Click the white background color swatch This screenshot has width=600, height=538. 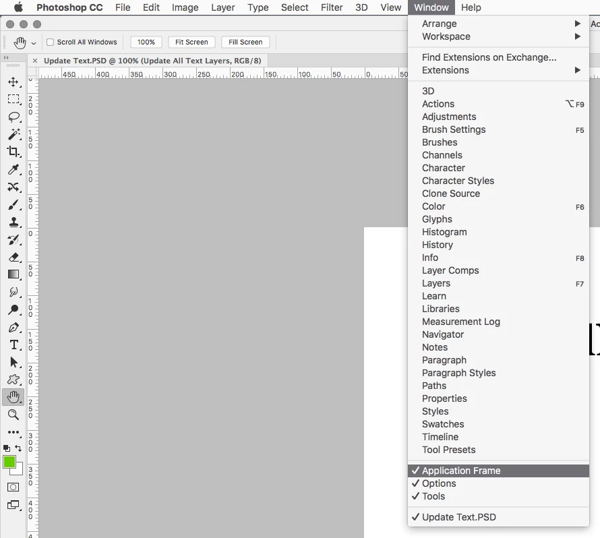click(19, 471)
